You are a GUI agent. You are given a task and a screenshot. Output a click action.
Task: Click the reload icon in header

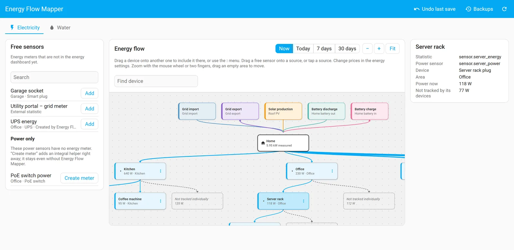[504, 9]
